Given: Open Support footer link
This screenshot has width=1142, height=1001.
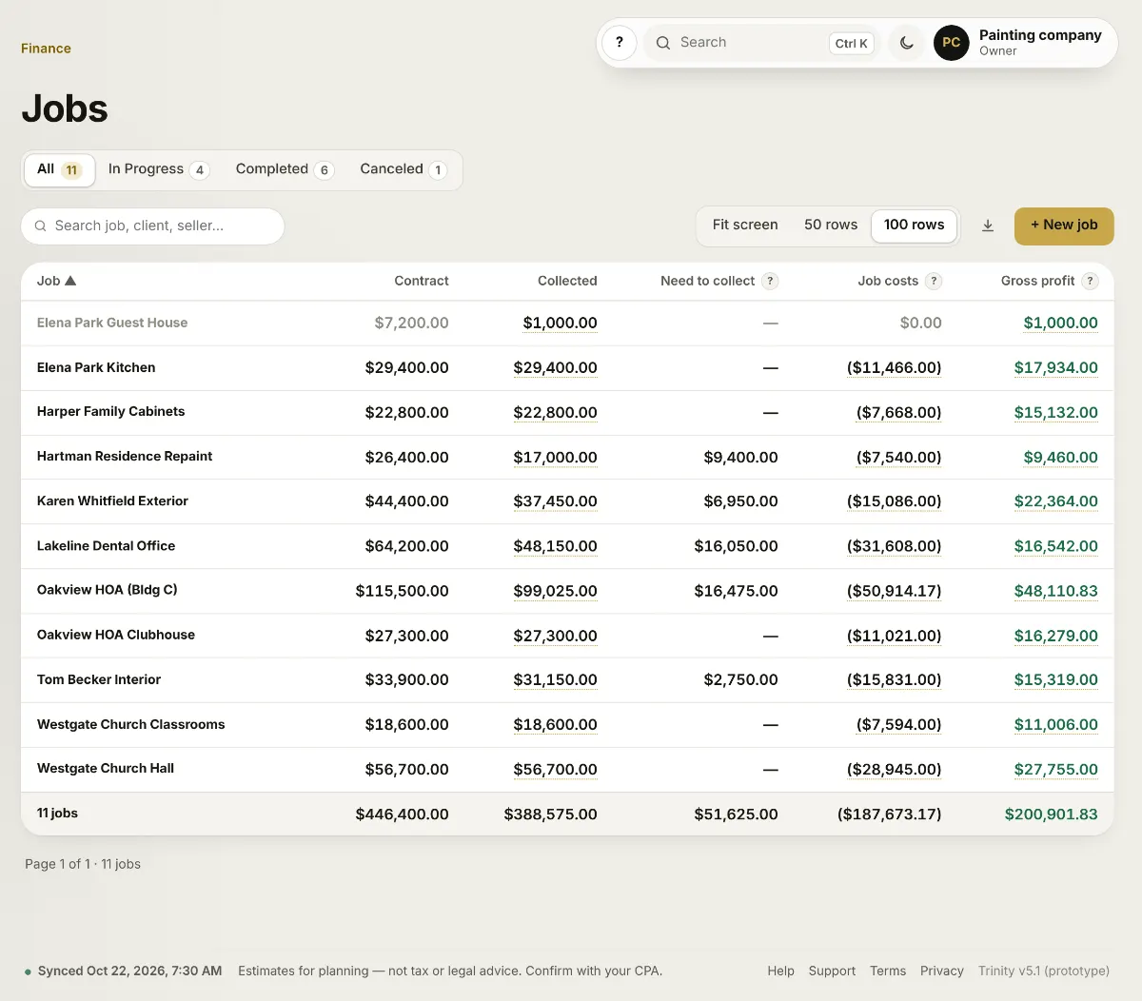Looking at the screenshot, I should pyautogui.click(x=832, y=971).
